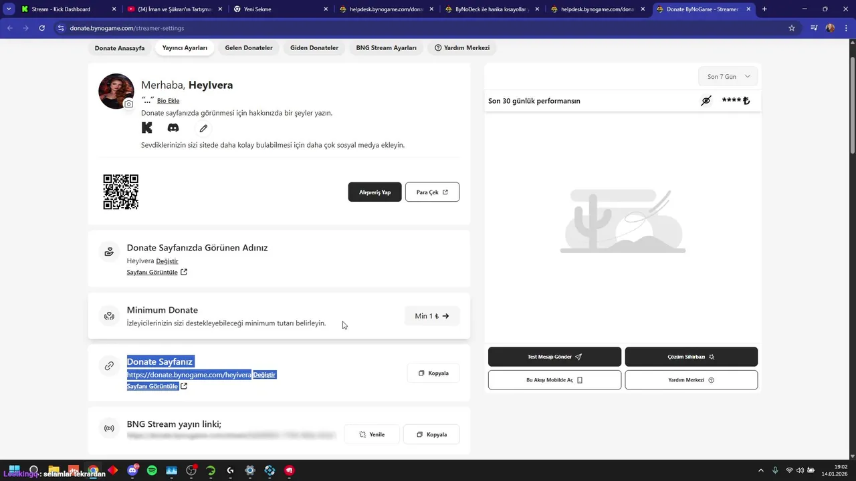Click the Bio Ekle link
Image resolution: width=856 pixels, height=481 pixels.
click(x=169, y=101)
